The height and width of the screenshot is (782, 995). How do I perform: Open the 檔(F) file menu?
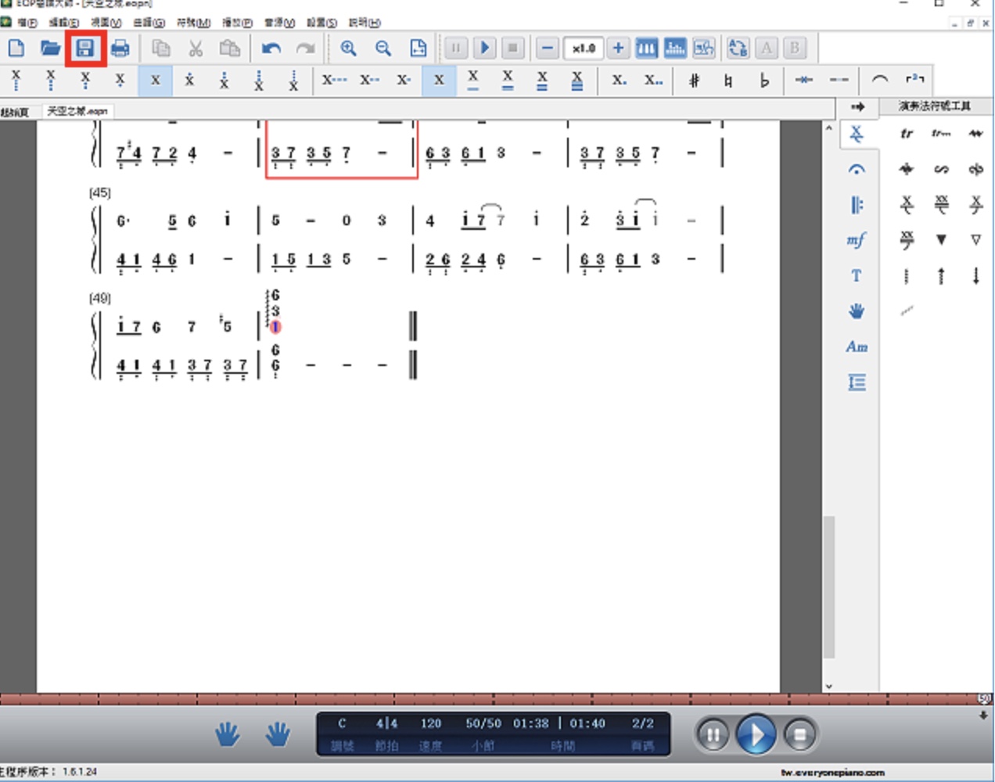(x=27, y=23)
